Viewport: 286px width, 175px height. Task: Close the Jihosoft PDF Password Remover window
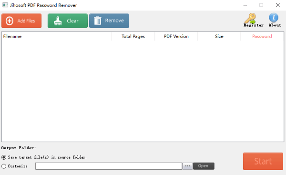[x=277, y=5]
